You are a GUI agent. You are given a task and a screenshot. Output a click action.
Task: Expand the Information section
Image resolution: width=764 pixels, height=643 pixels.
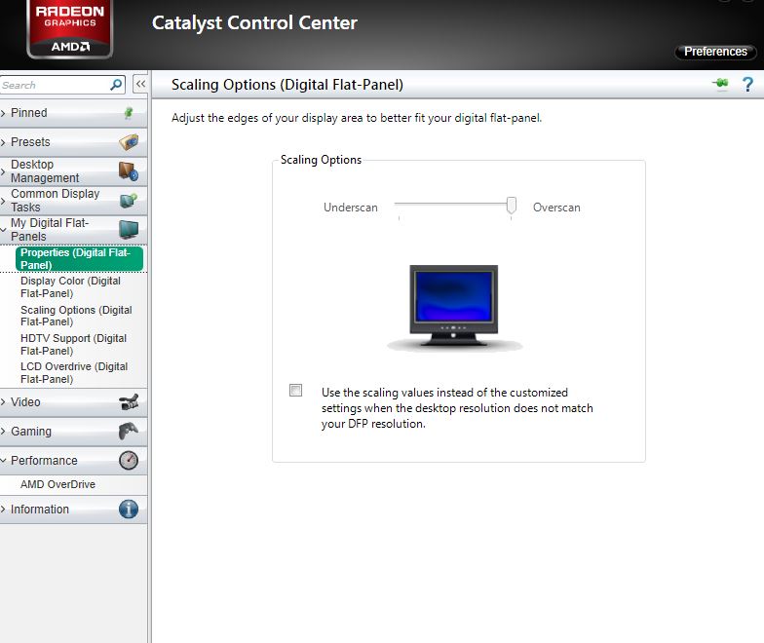[4, 509]
